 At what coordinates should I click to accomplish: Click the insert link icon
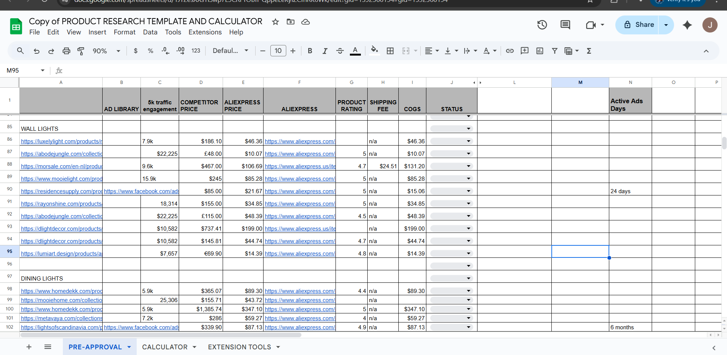coord(510,51)
